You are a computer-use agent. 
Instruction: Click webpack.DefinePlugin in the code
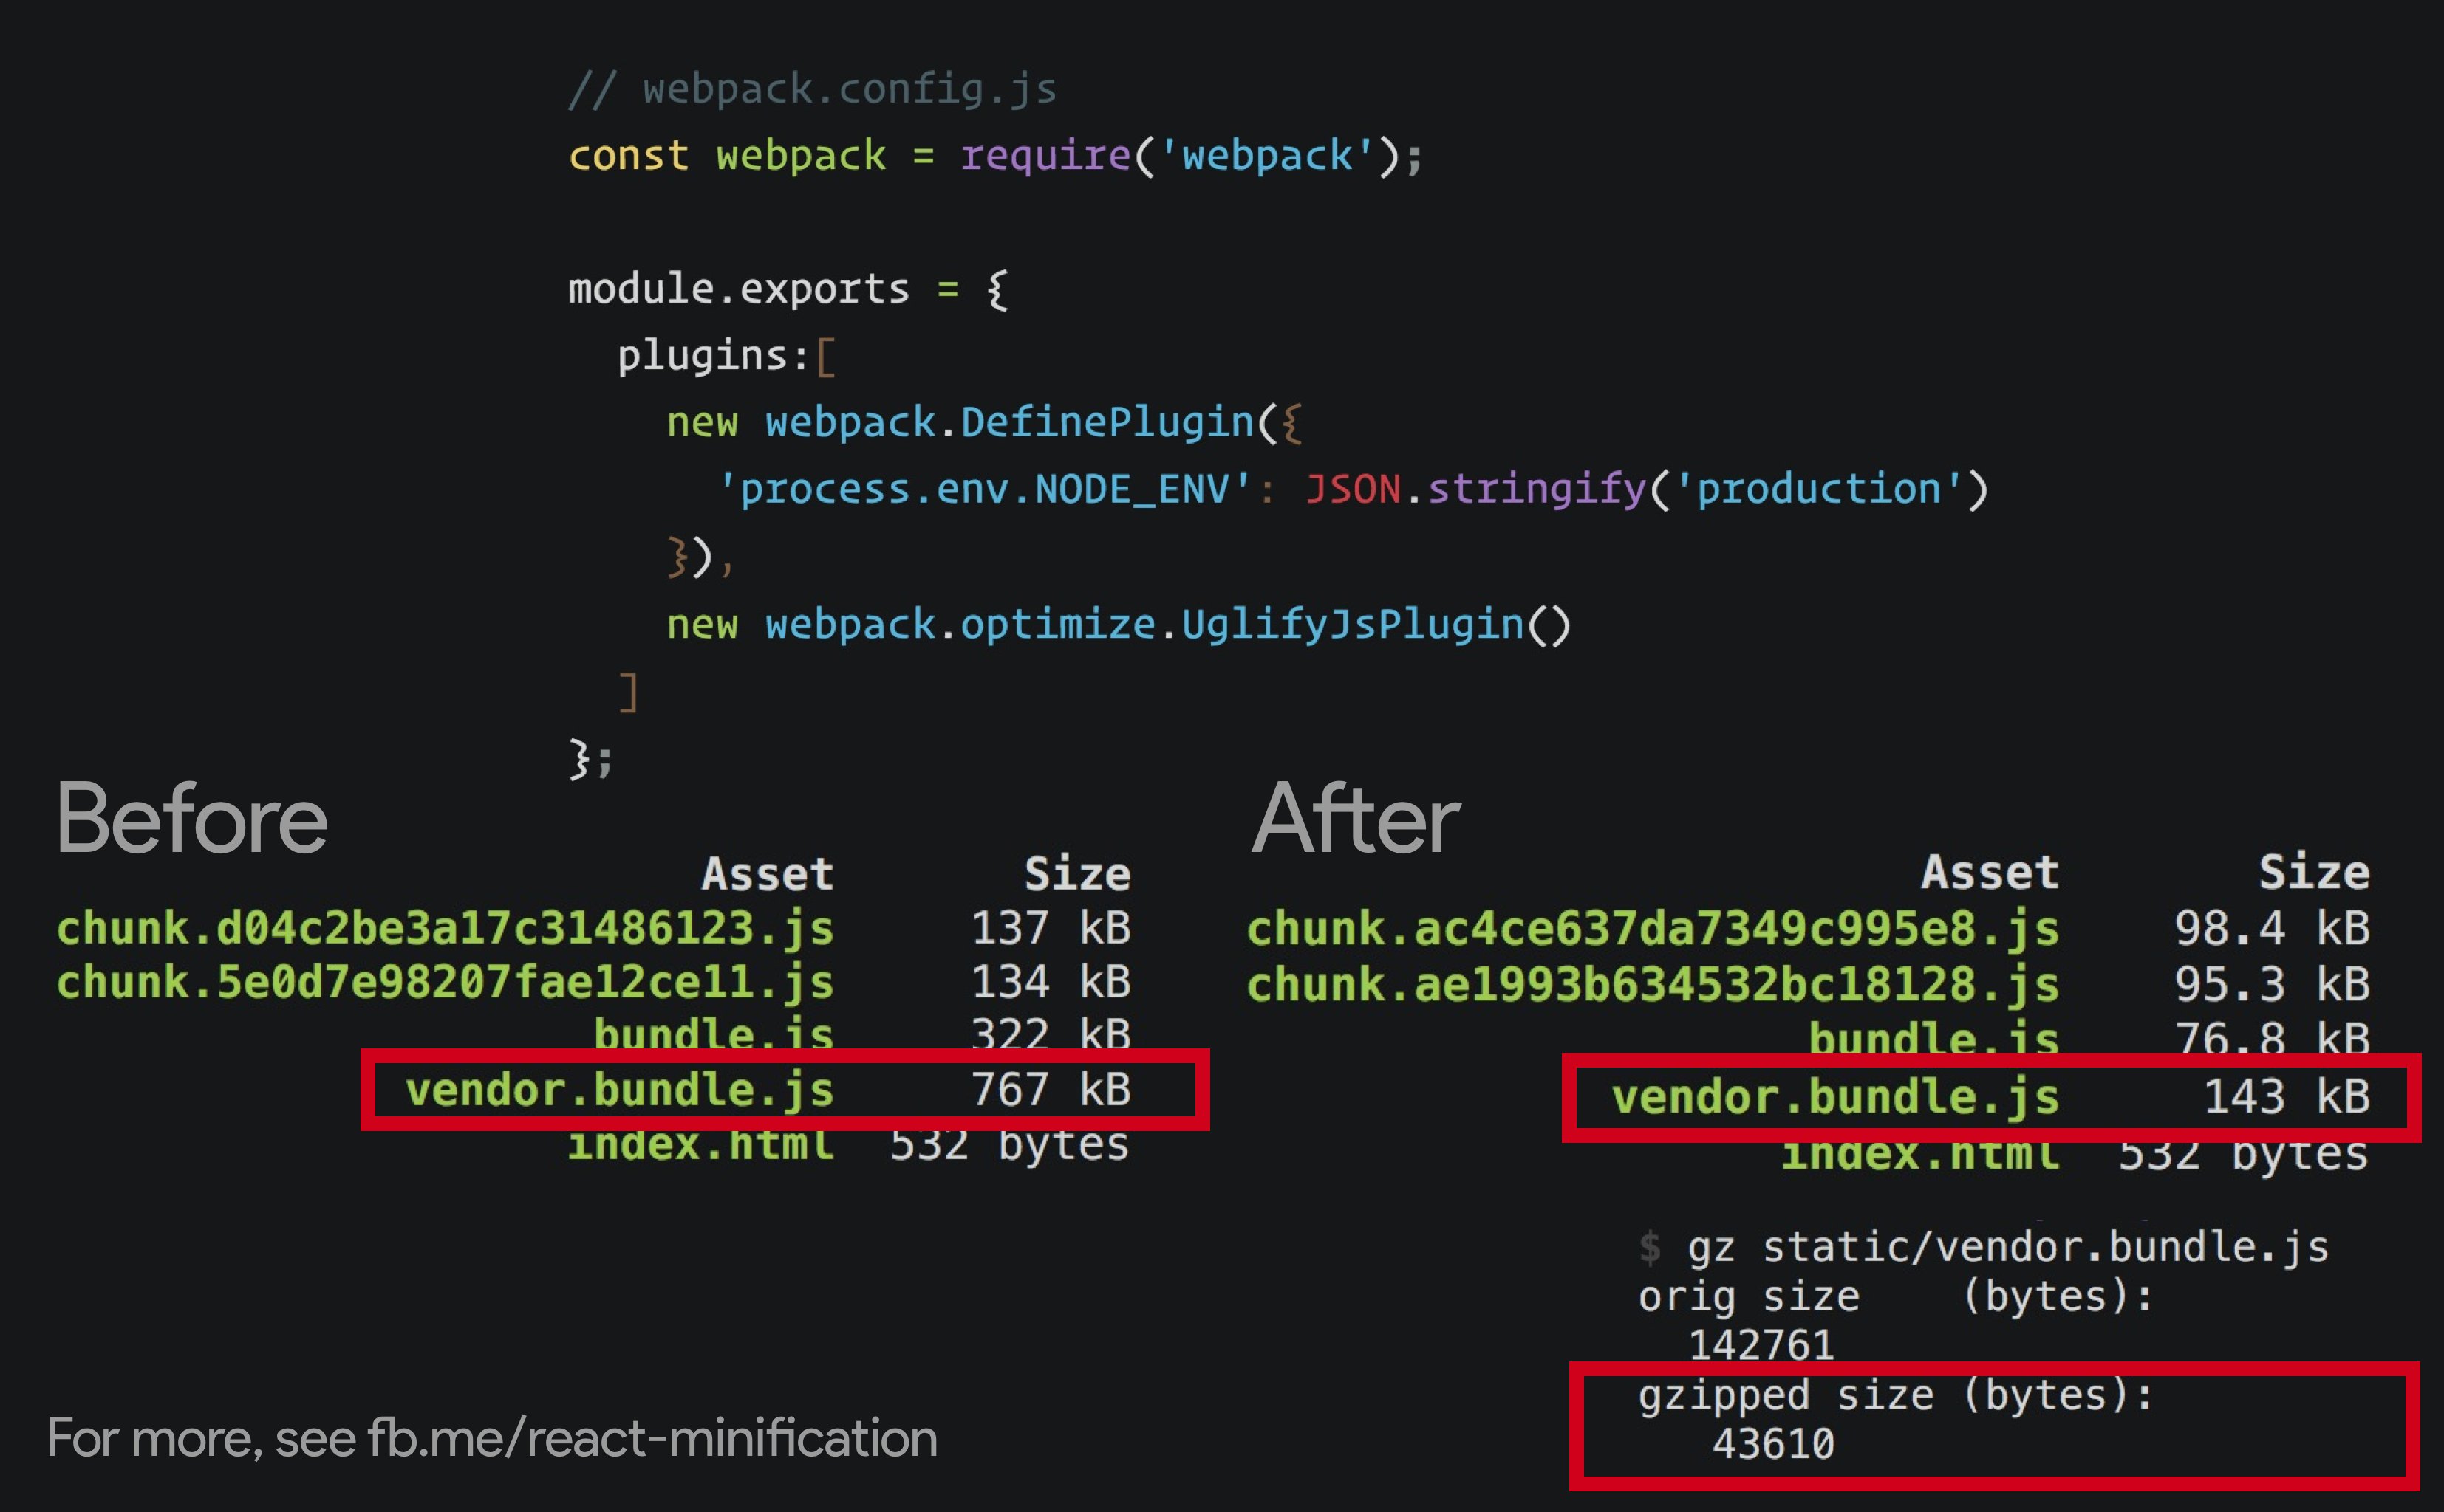point(1009,422)
